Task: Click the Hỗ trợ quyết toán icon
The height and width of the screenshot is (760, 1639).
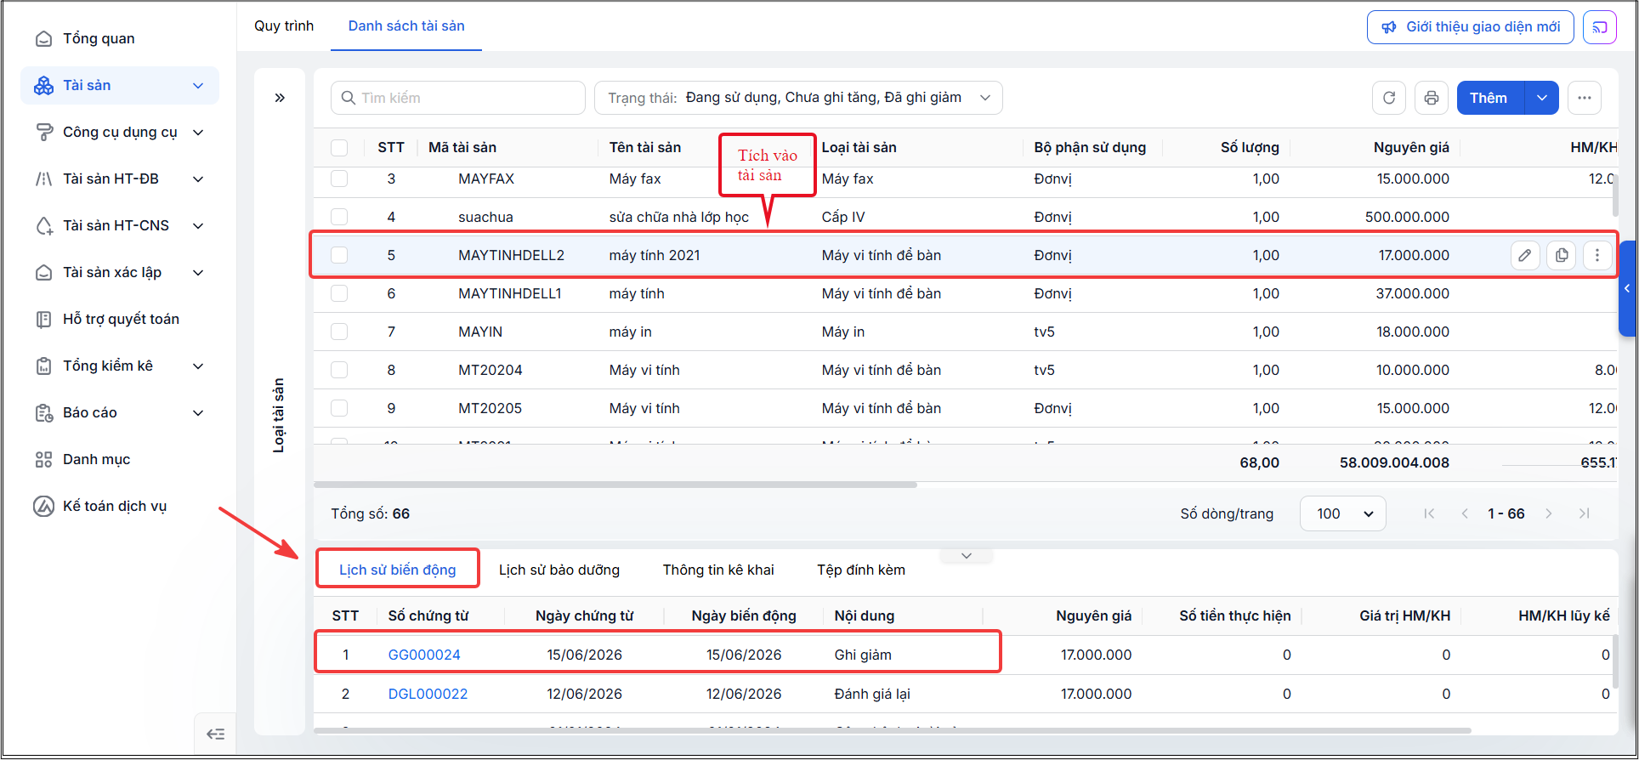Action: 43,319
